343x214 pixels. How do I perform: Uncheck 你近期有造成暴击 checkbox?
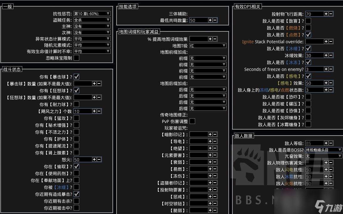point(76,194)
